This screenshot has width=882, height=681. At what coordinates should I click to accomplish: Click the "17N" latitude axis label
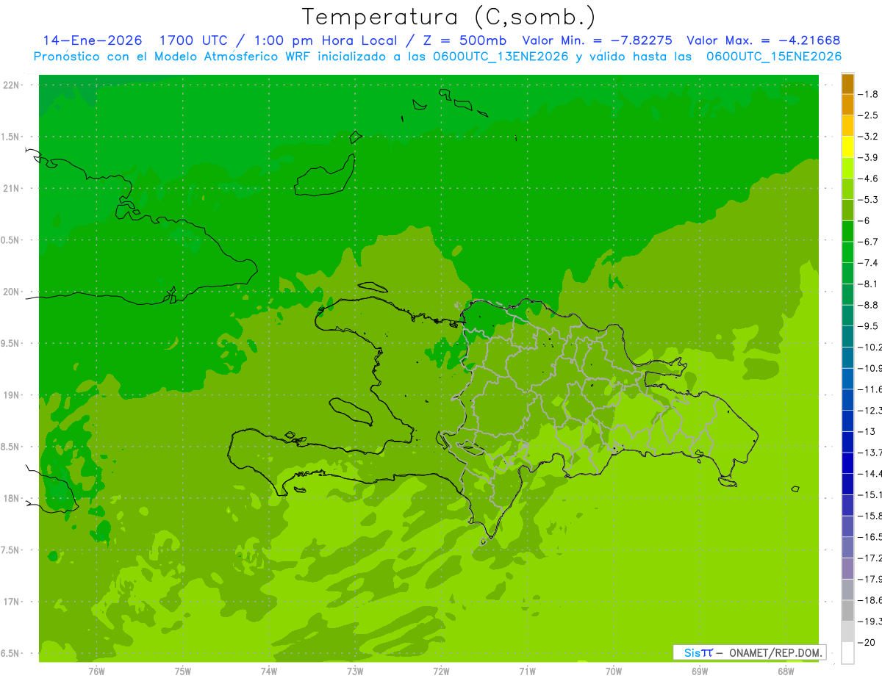[x=12, y=602]
